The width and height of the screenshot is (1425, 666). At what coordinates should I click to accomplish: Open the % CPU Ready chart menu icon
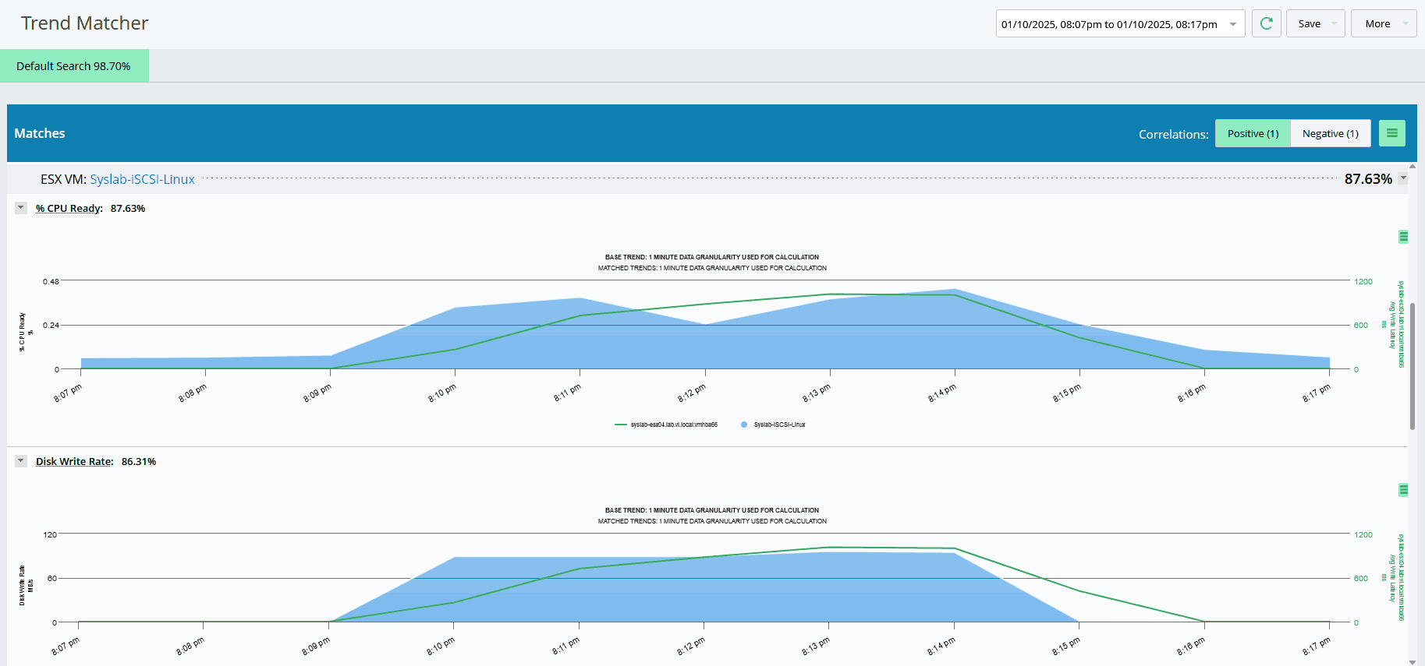coord(1403,237)
